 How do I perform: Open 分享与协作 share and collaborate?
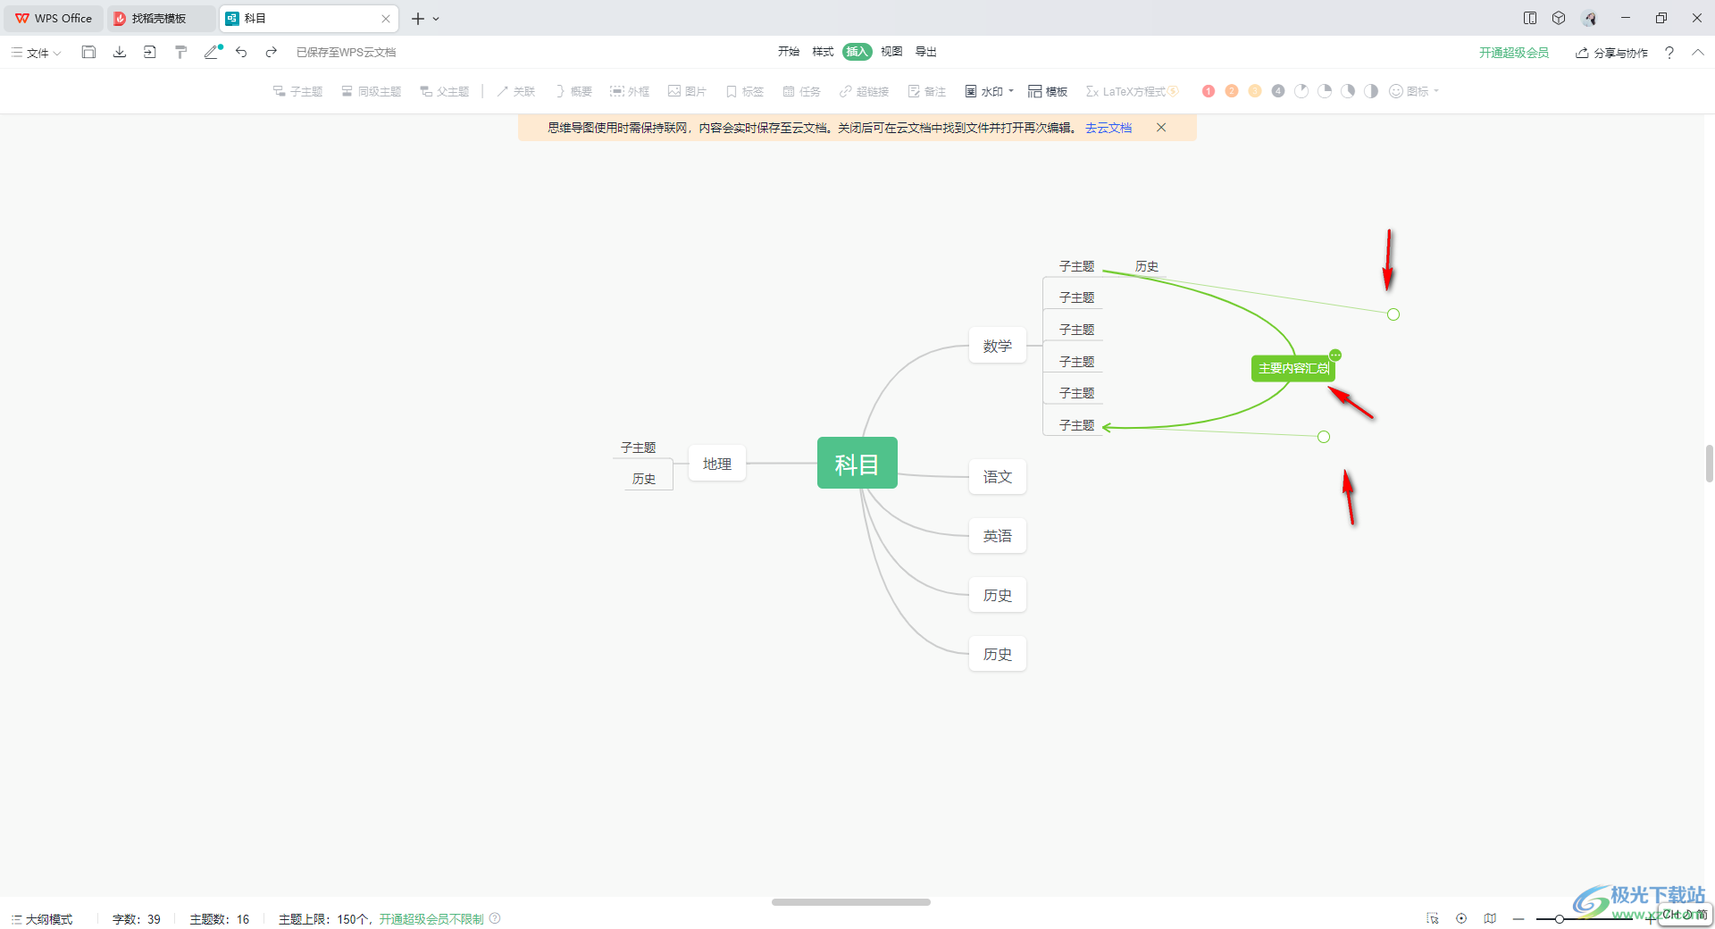pyautogui.click(x=1611, y=53)
